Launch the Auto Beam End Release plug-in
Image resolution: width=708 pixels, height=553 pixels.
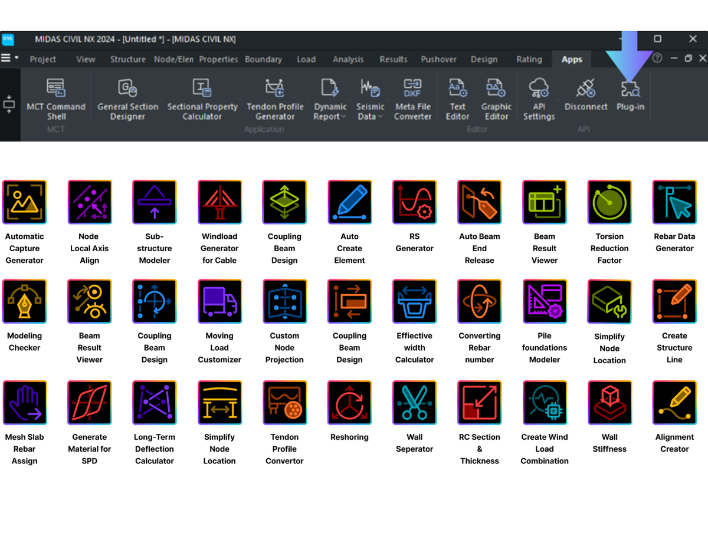480,202
